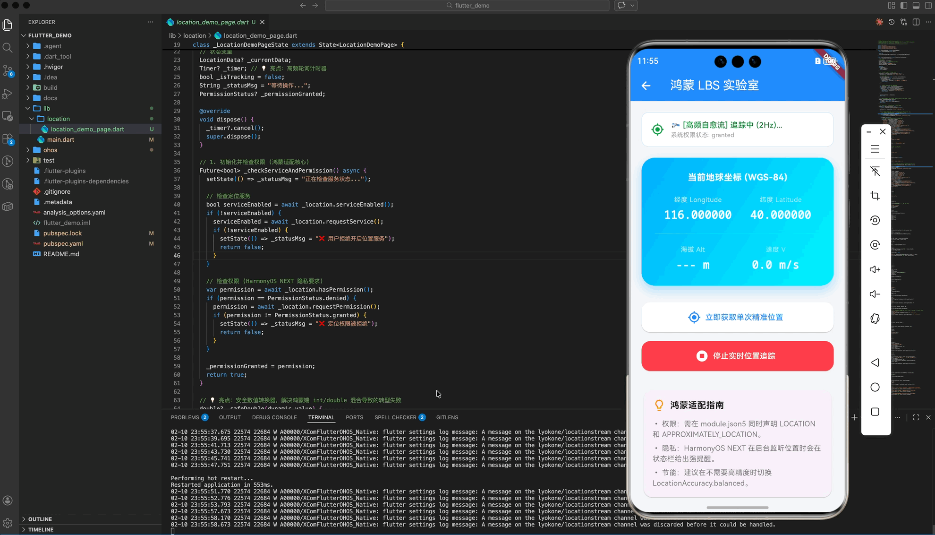Open the Explorer view in activity bar
935x535 pixels.
(x=8, y=25)
